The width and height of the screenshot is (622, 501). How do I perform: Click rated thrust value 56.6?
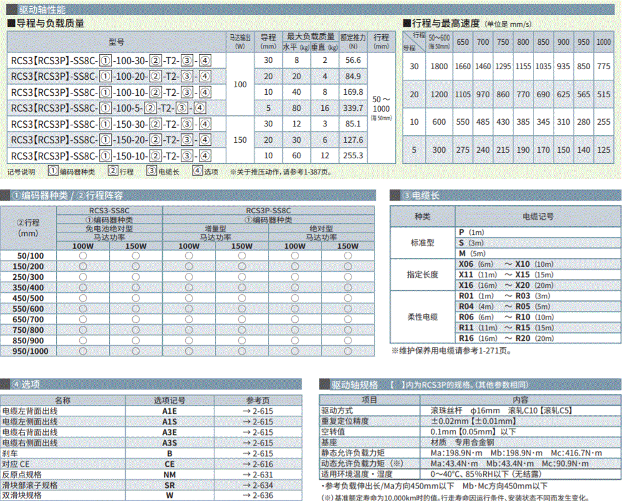pos(353,60)
